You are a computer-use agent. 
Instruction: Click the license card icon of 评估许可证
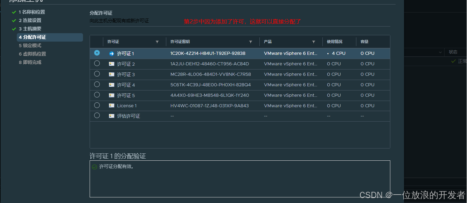(x=112, y=116)
